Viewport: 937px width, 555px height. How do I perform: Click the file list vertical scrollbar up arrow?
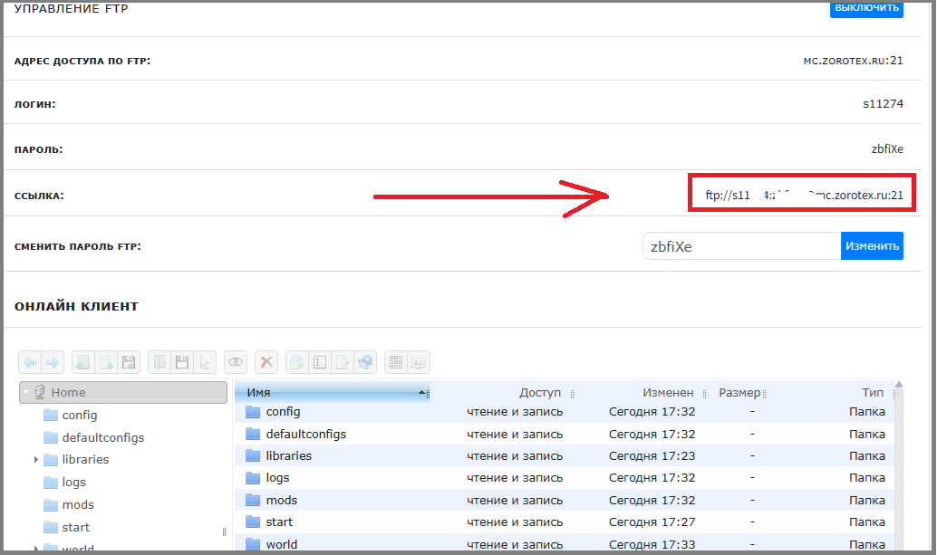899,385
